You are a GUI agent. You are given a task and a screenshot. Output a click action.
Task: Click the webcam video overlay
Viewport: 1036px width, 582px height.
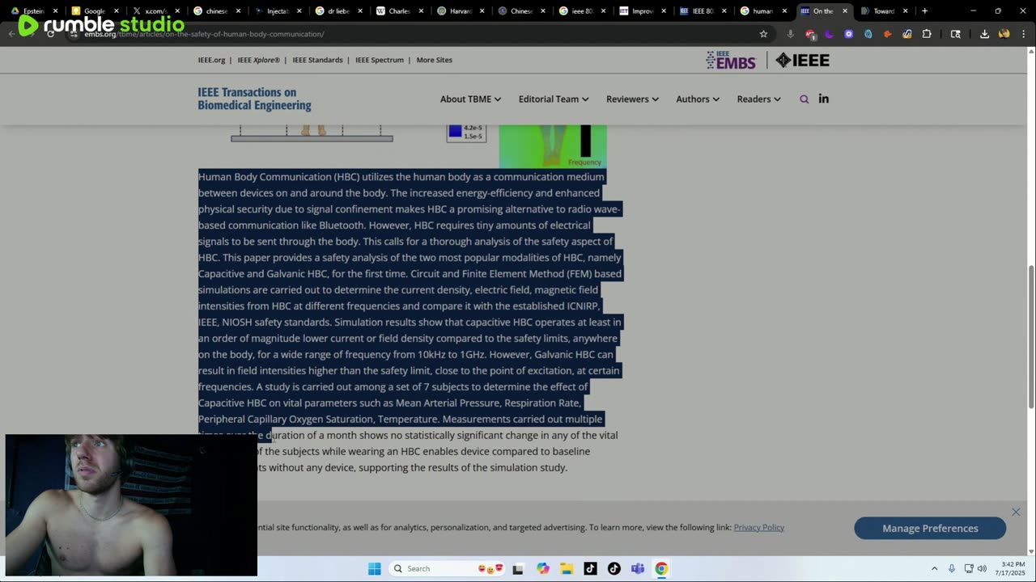(131, 505)
